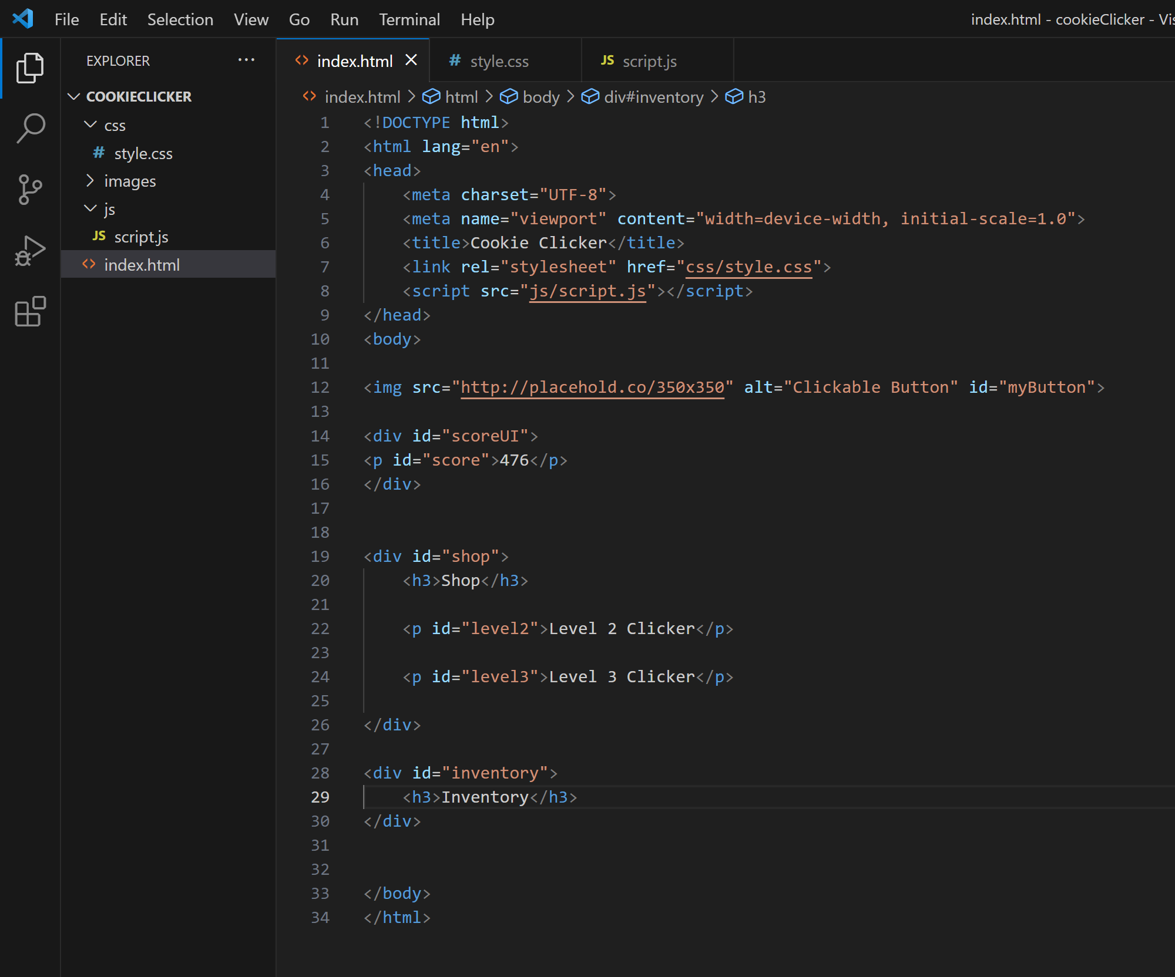Collapse the js folder

pyautogui.click(x=90, y=208)
